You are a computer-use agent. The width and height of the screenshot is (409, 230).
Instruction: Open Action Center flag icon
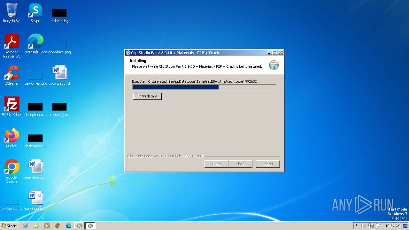(x=379, y=226)
